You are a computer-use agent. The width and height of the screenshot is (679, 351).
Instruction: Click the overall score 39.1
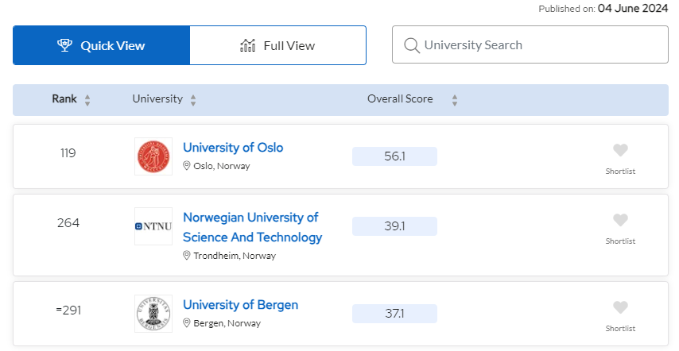coord(394,226)
